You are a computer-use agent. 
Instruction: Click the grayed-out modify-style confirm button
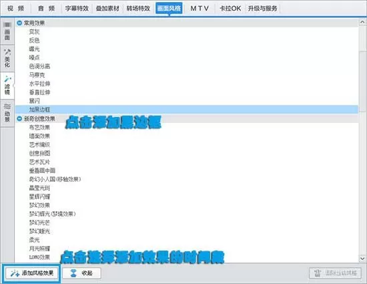pyautogui.click(x=335, y=273)
